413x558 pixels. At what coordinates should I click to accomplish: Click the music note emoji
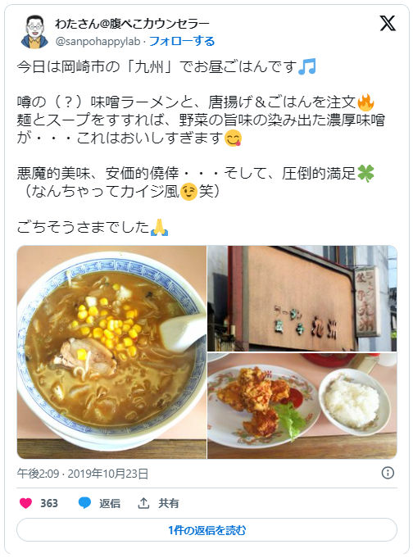(307, 66)
